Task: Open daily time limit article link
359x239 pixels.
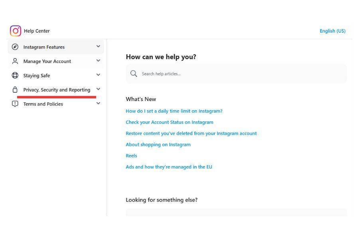Action: 174,111
